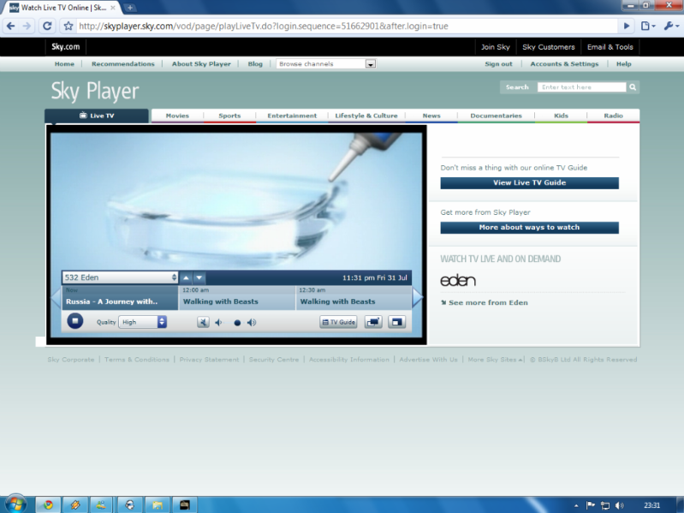Click browser back arrow
This screenshot has width=684, height=513.
pos(11,27)
